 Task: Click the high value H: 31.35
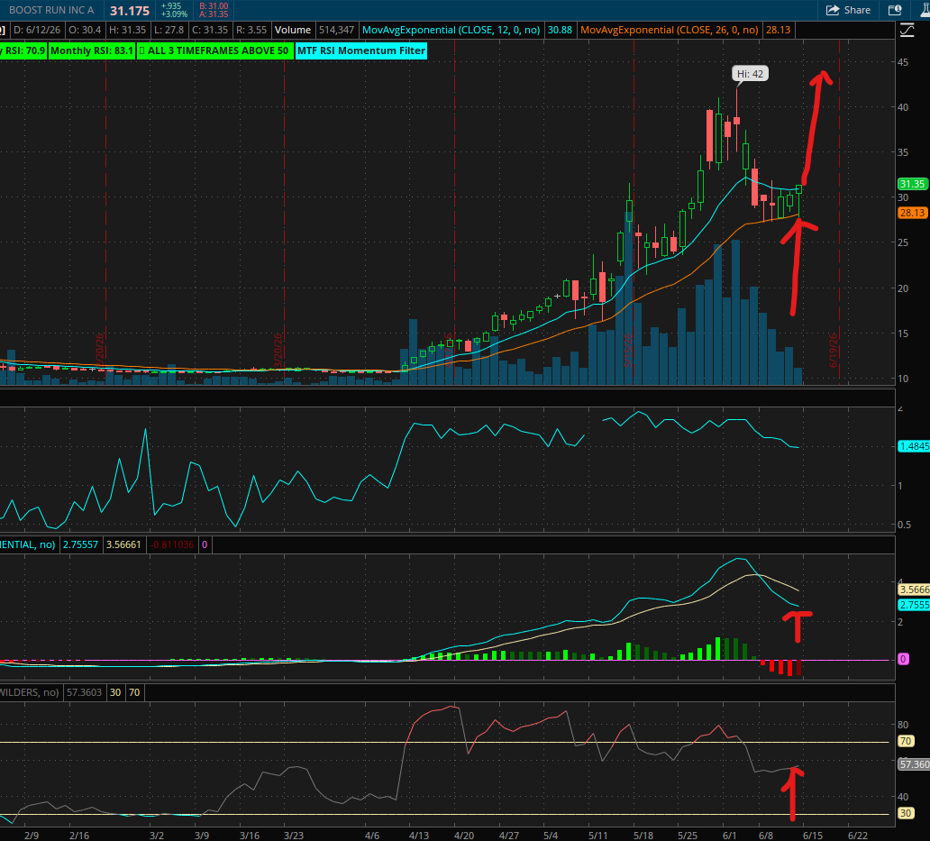coord(127,30)
